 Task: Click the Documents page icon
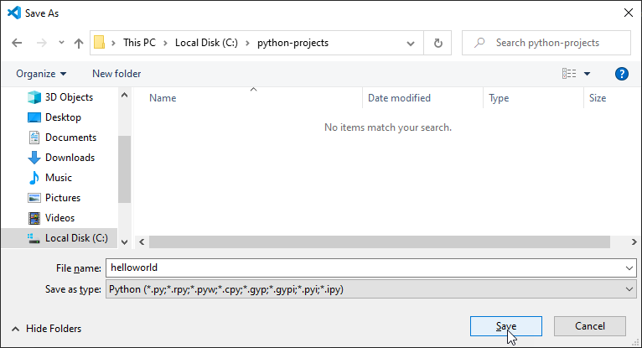point(34,138)
